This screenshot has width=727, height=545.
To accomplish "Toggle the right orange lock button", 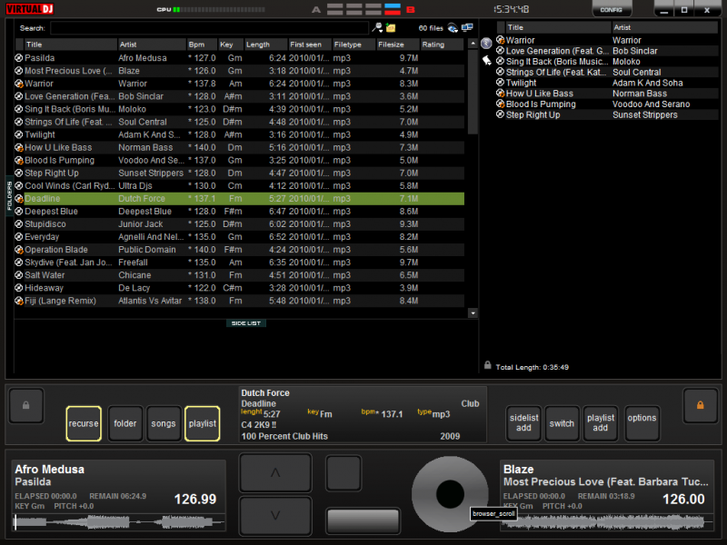I will click(700, 405).
